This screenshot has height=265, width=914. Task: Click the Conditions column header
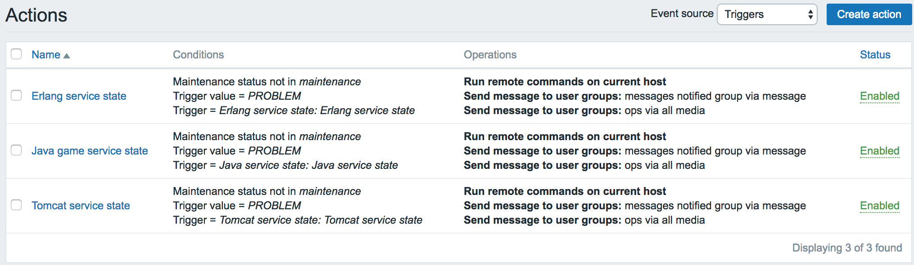click(x=198, y=55)
